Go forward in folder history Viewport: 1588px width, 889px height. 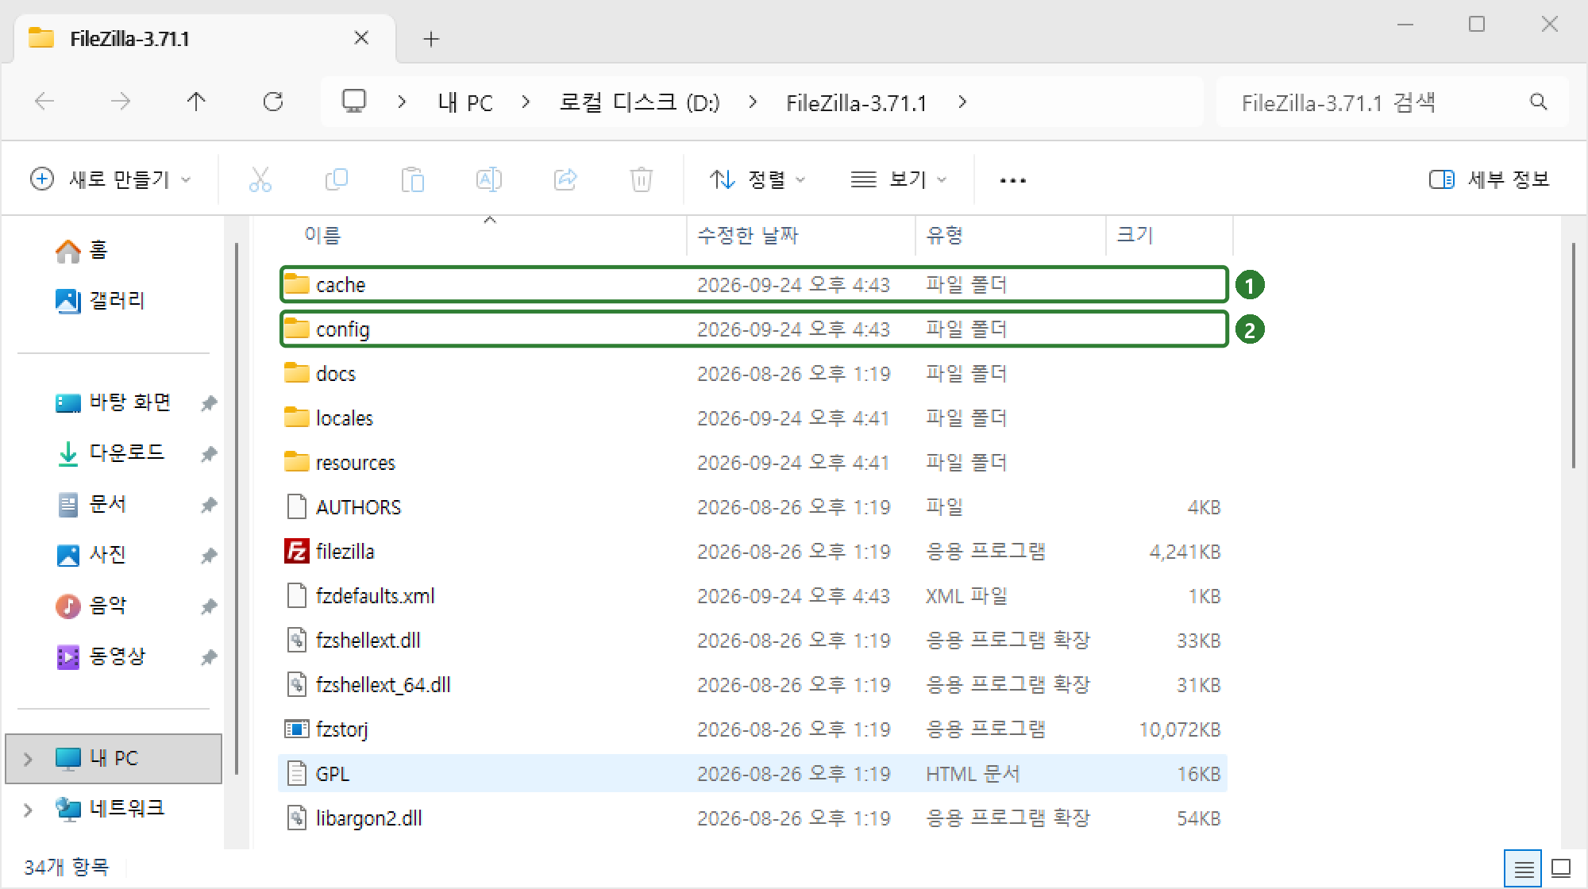[x=121, y=102]
